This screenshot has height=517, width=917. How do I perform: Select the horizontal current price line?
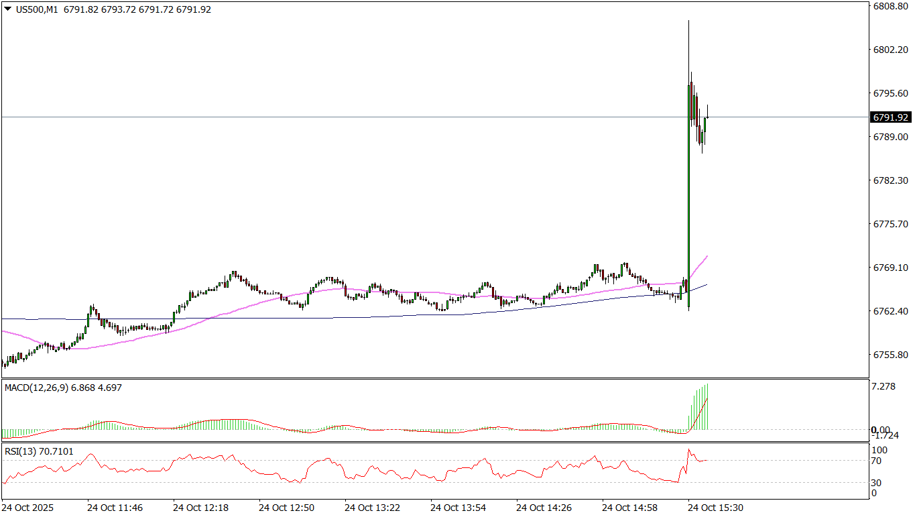click(402, 117)
